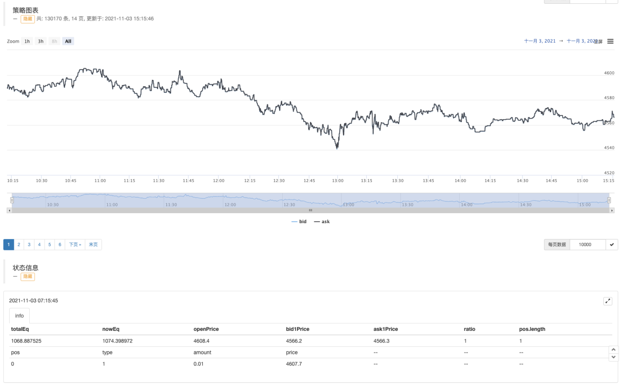Image resolution: width=623 pixels, height=386 pixels.
Task: Go to page 3 of results
Action: [x=29, y=245]
